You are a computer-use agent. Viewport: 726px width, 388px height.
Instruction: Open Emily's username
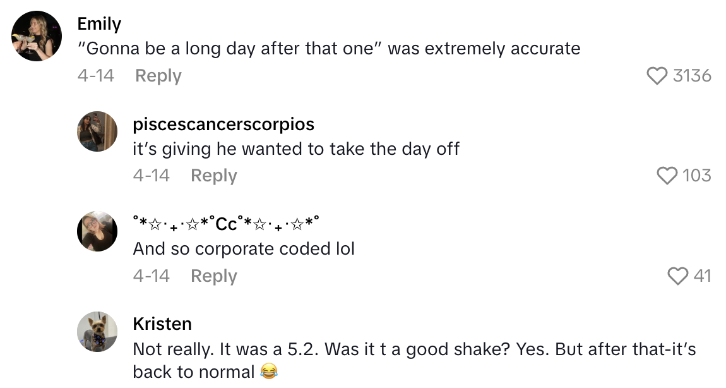(x=98, y=23)
